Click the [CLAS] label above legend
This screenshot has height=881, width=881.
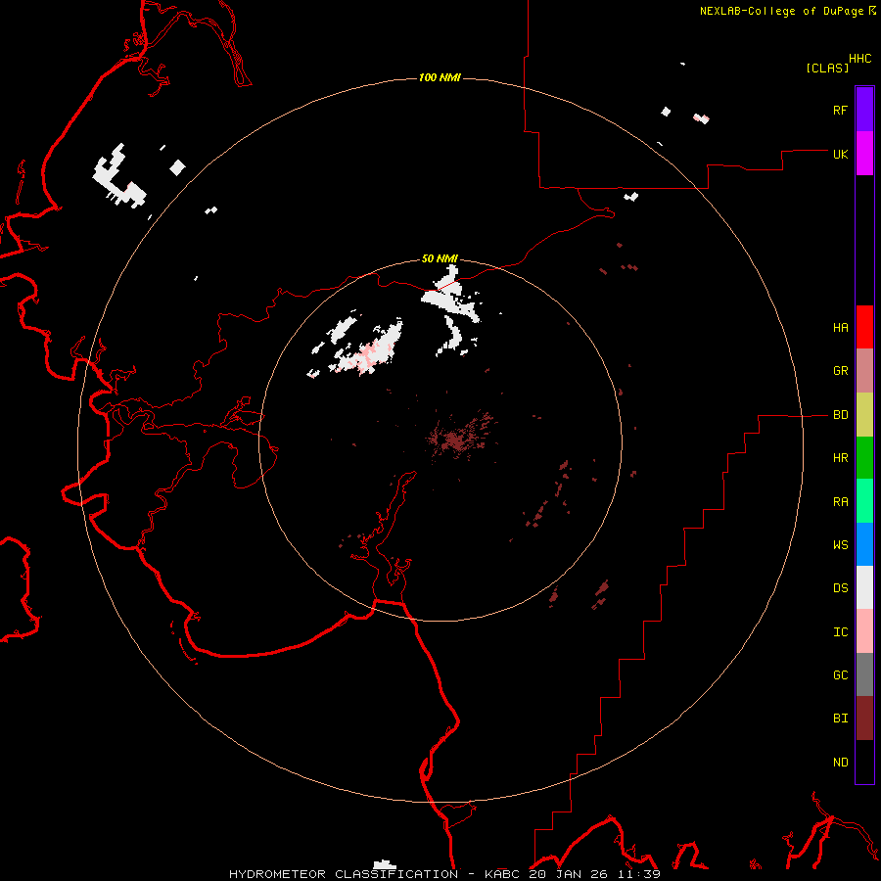(827, 68)
